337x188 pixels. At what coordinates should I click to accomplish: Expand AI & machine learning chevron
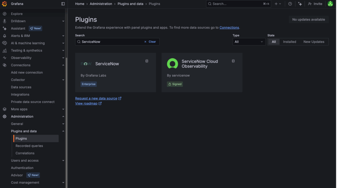click(63, 43)
